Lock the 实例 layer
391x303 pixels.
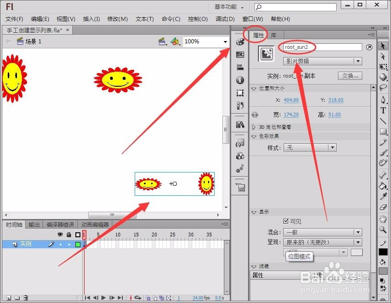(69, 244)
